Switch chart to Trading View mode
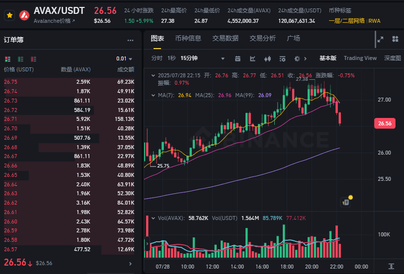404x274 pixels. pos(360,58)
